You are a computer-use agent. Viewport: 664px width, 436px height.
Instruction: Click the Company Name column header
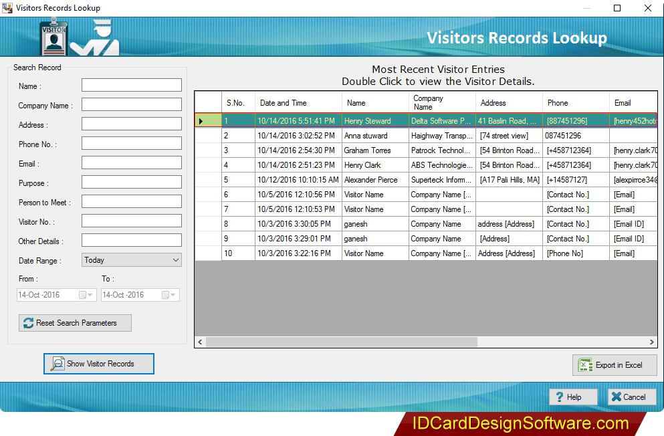pos(428,103)
